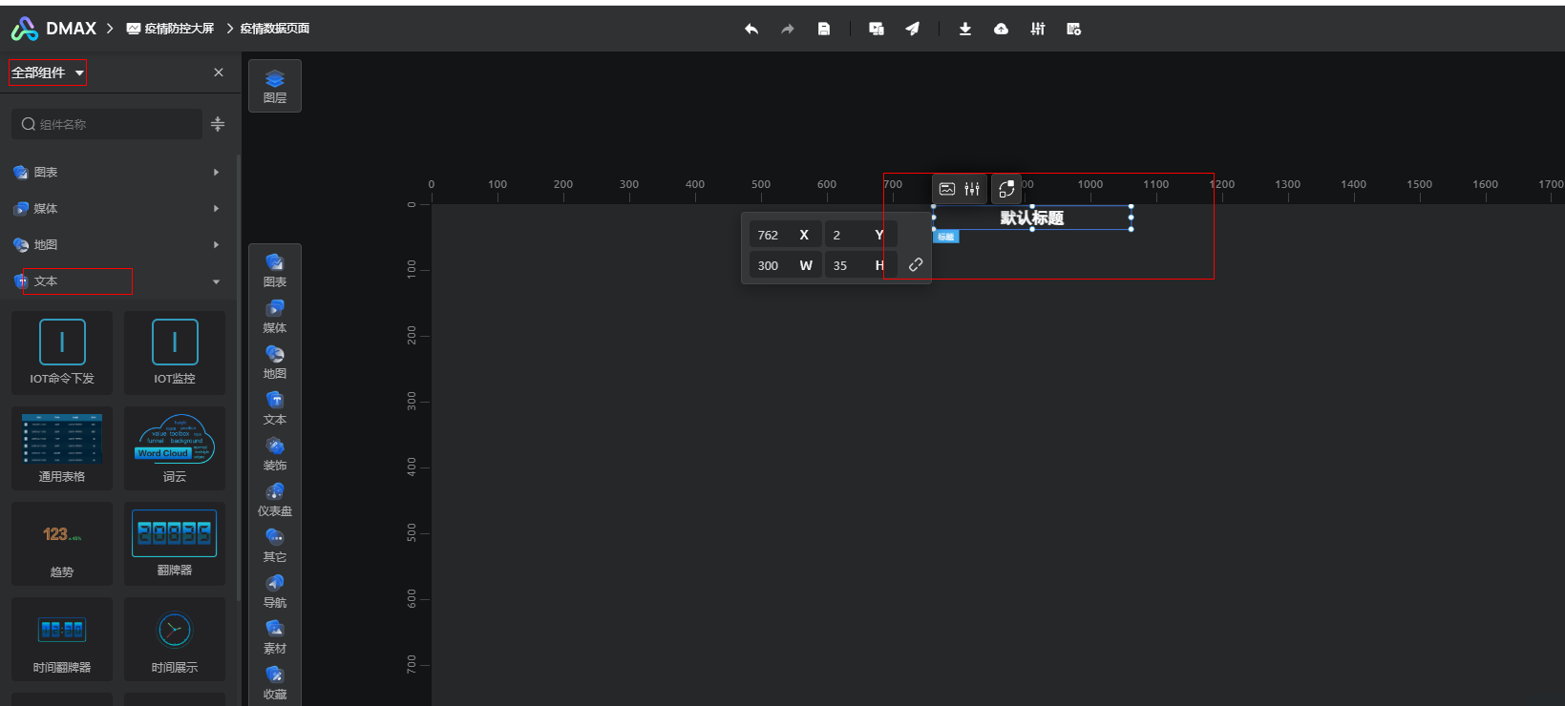
Task: Open the sliders settings icon in top toolbar
Action: coord(1038,30)
